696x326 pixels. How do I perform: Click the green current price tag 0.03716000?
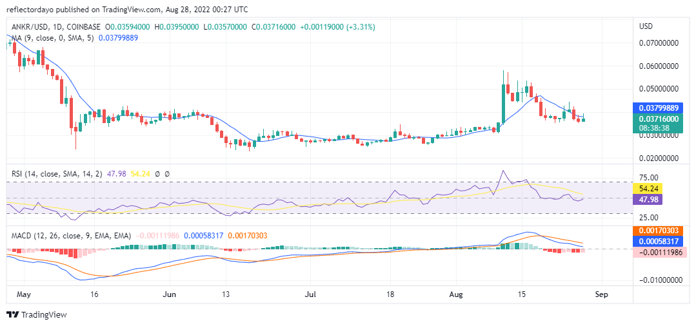pyautogui.click(x=657, y=119)
